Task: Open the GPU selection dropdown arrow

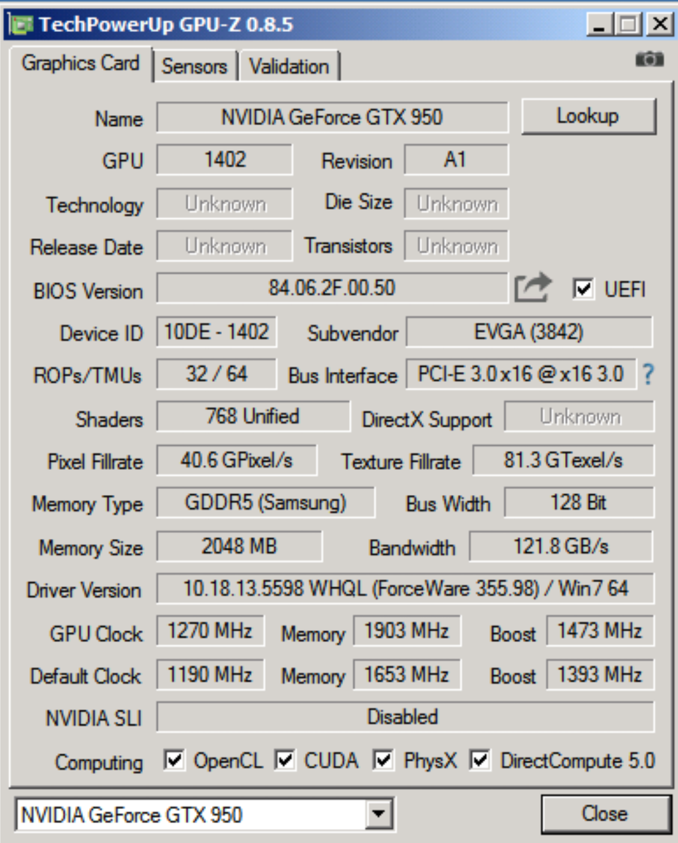Action: pos(379,814)
